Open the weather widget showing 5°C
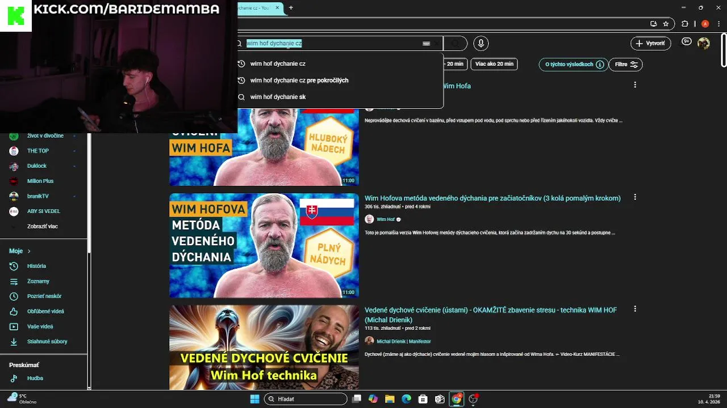Viewport: 727px width, 408px height. tap(23, 399)
